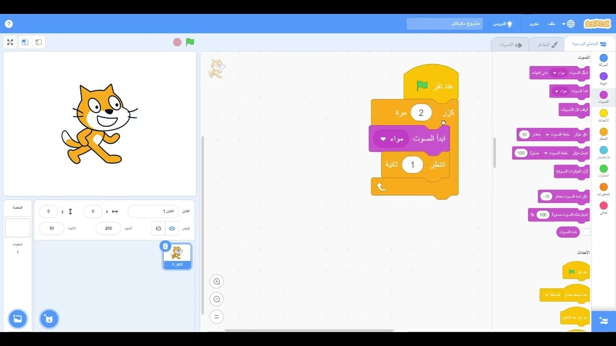Click the أوقف كل الأصوات palette block
616x346 pixels.
(x=574, y=110)
